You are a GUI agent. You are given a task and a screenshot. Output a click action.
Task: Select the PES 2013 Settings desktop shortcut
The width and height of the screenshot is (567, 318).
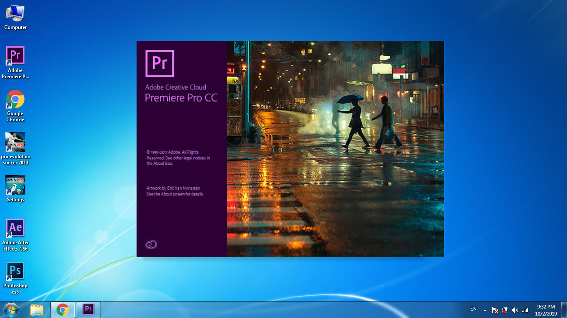pyautogui.click(x=15, y=189)
